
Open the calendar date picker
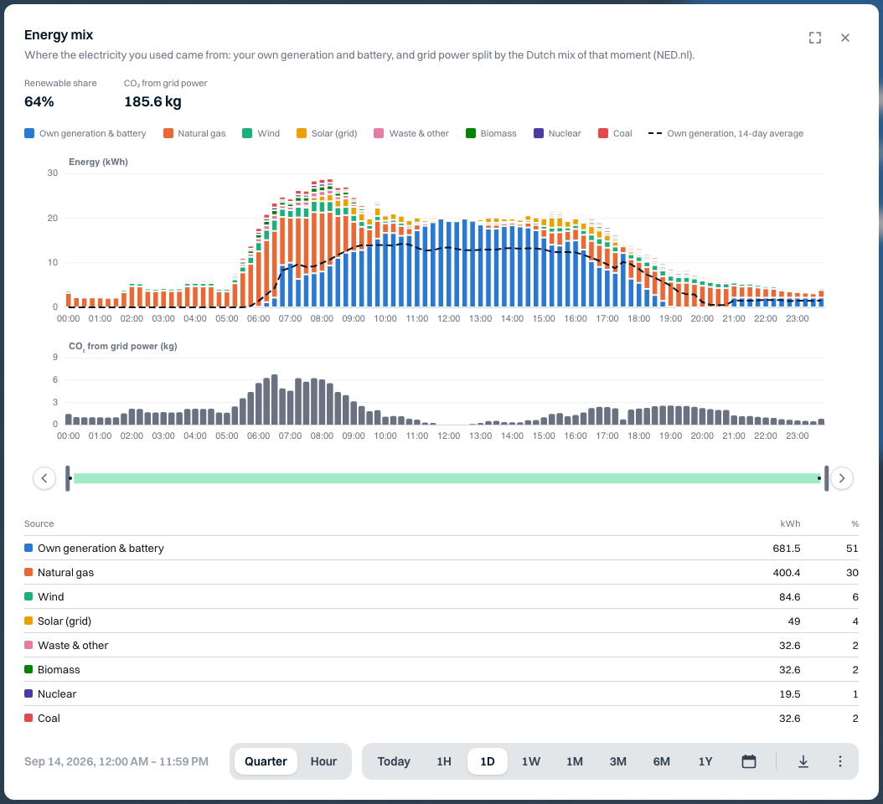[748, 761]
